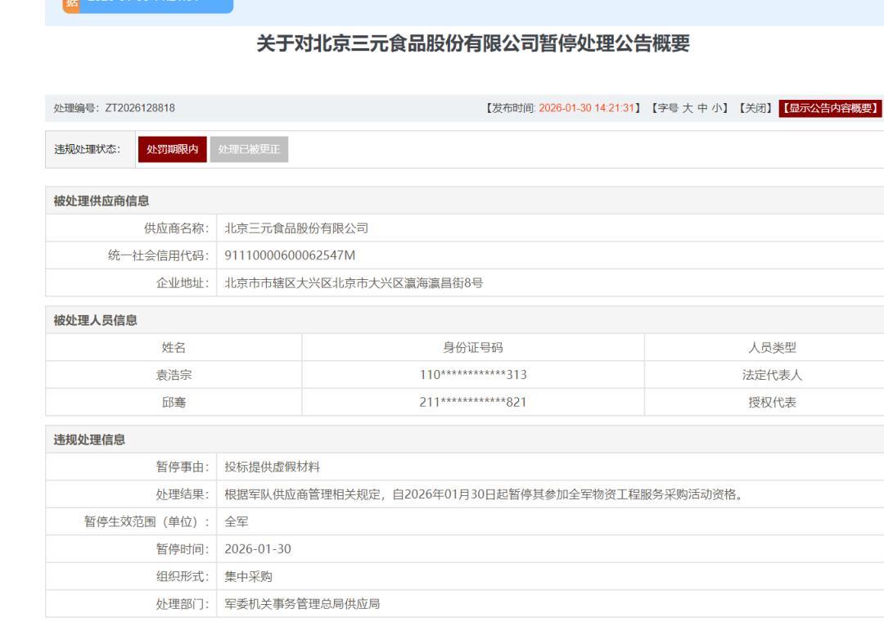Click the name 邱骞 in personnel table
The image size is (884, 627).
pos(174,402)
